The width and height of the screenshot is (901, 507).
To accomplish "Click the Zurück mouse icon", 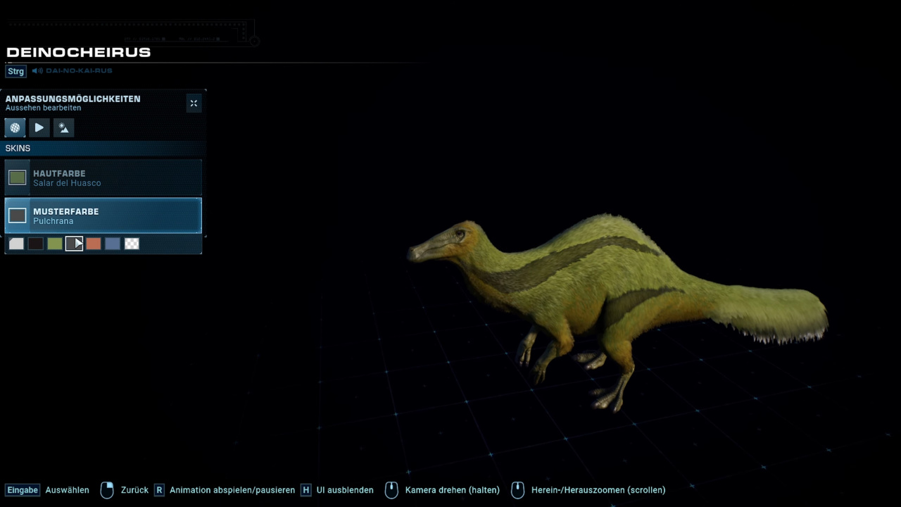I will pyautogui.click(x=107, y=490).
